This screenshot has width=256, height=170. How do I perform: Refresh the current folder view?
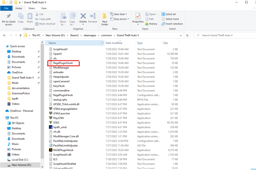(x=187, y=35)
